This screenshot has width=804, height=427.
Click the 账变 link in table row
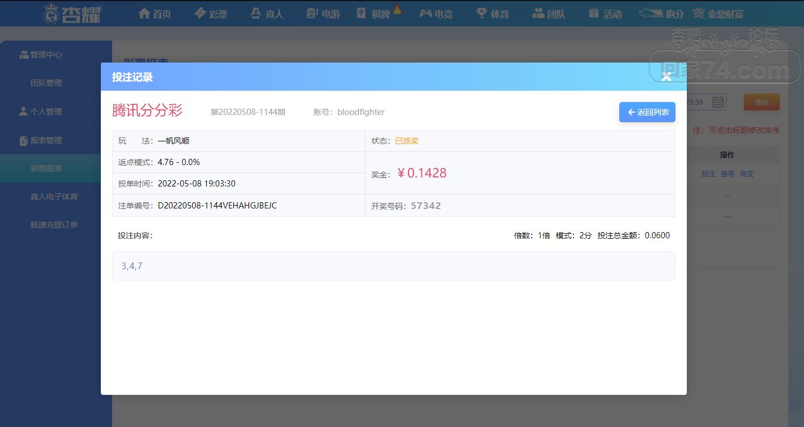[747, 174]
